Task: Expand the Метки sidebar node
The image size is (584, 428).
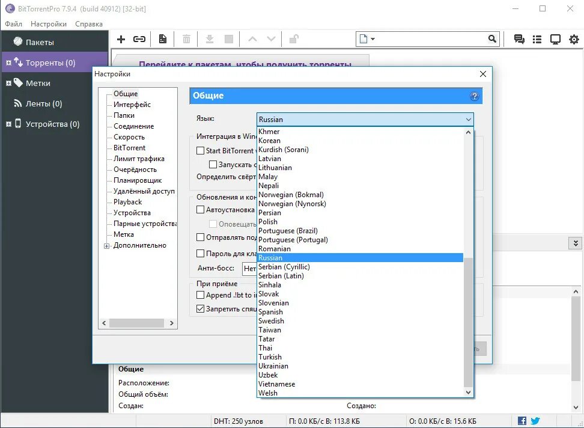Action: point(8,84)
